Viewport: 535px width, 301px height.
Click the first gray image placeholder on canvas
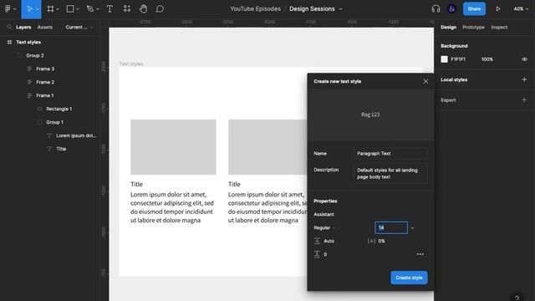click(x=173, y=147)
